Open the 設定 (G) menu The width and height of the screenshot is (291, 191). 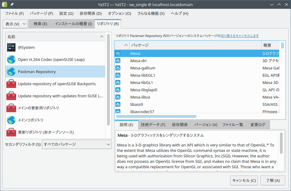pyautogui.click(x=67, y=14)
